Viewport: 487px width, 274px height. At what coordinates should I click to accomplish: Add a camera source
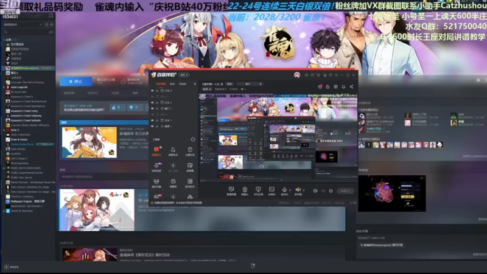click(245, 191)
